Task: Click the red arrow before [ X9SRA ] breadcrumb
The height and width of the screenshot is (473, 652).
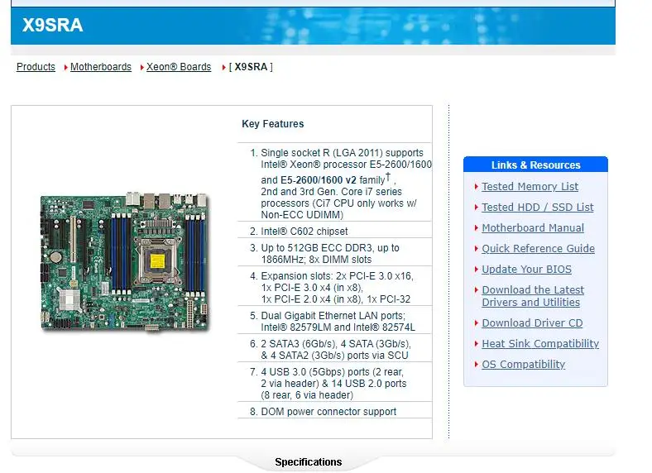Action: [x=224, y=67]
